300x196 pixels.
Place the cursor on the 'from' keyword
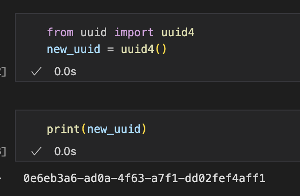click(x=60, y=32)
